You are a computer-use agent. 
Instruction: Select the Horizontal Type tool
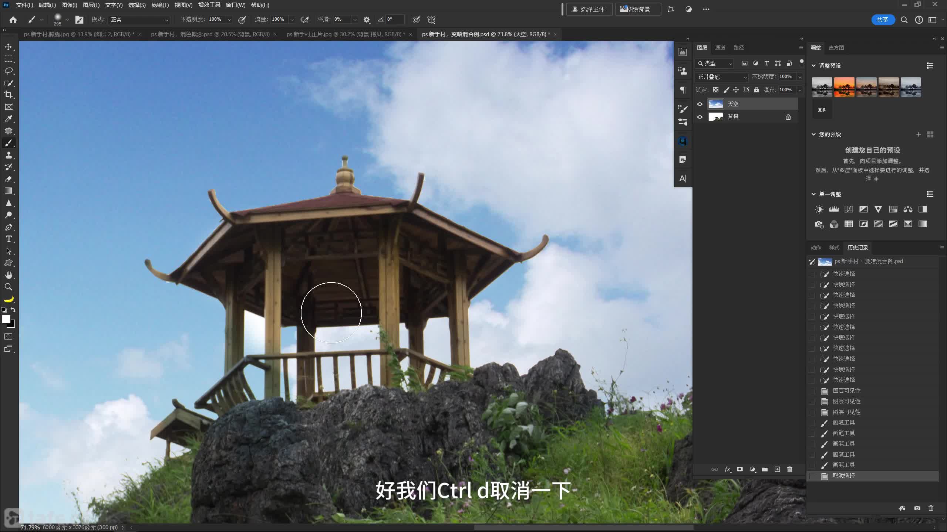(9, 239)
